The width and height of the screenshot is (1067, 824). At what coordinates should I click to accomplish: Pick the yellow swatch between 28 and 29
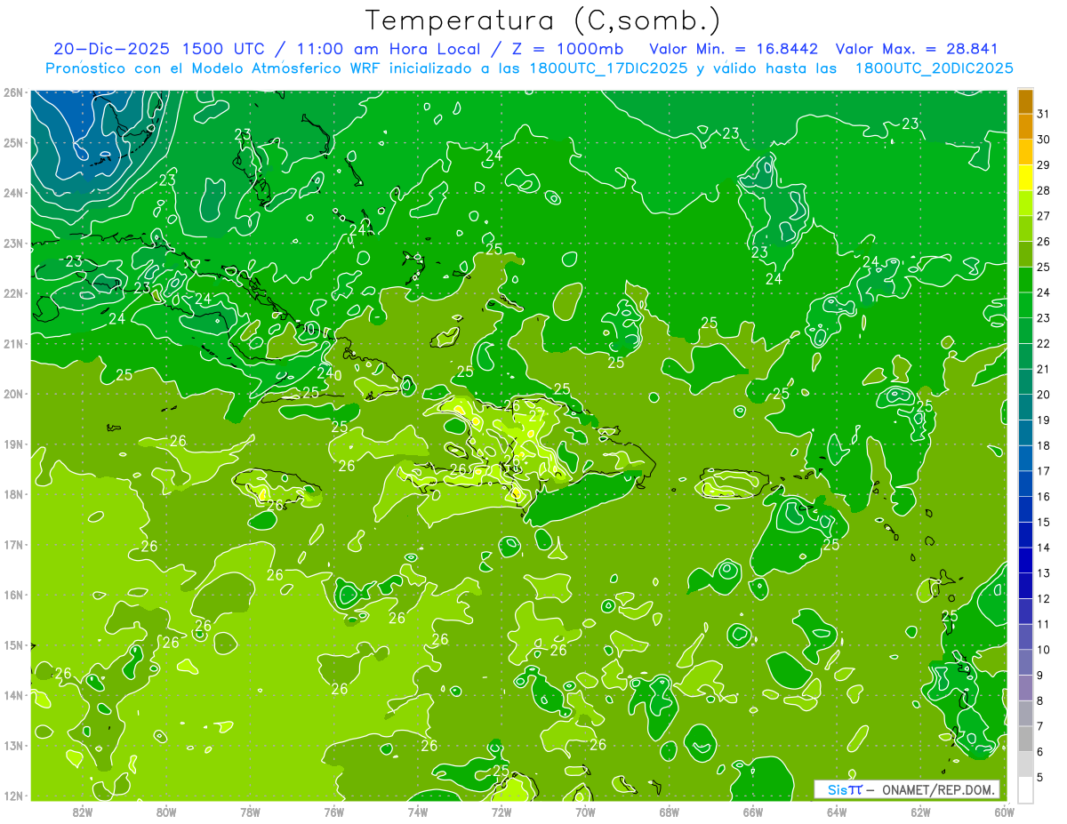[x=1025, y=178]
